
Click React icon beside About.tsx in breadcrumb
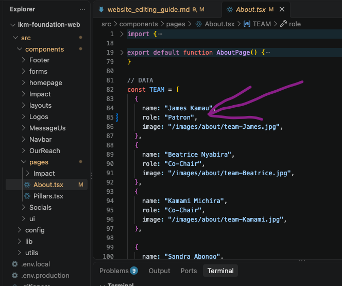click(x=198, y=24)
